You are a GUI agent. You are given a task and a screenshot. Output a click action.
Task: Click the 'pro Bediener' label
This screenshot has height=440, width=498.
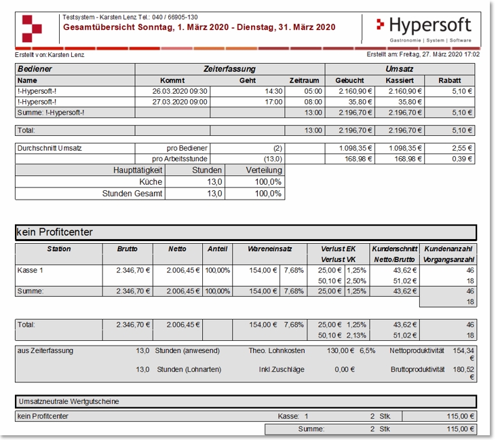coord(187,148)
